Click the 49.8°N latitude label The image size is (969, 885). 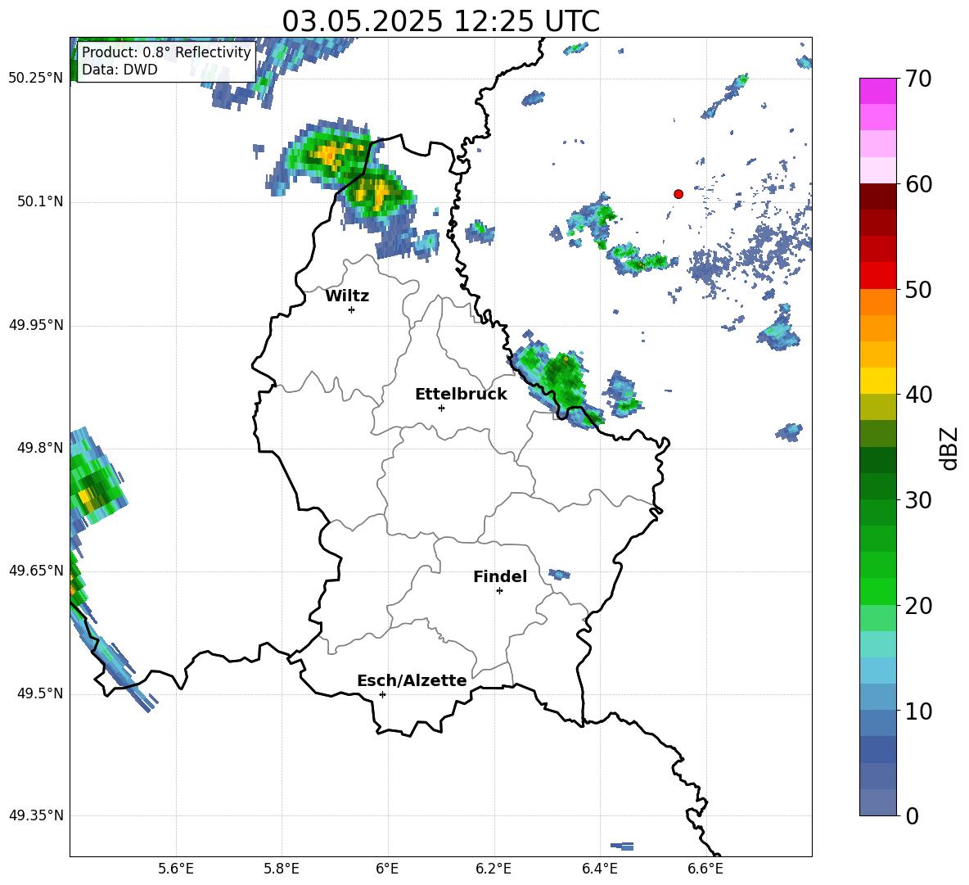(40, 448)
